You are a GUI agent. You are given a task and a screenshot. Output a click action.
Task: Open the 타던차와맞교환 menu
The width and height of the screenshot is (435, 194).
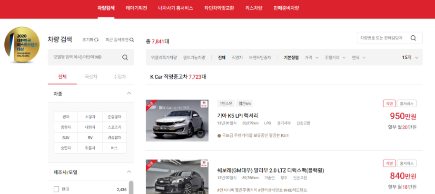[219, 8]
